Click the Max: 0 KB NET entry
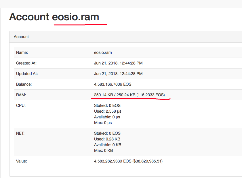Image resolution: width=242 pixels, height=178 pixels. [x=103, y=150]
